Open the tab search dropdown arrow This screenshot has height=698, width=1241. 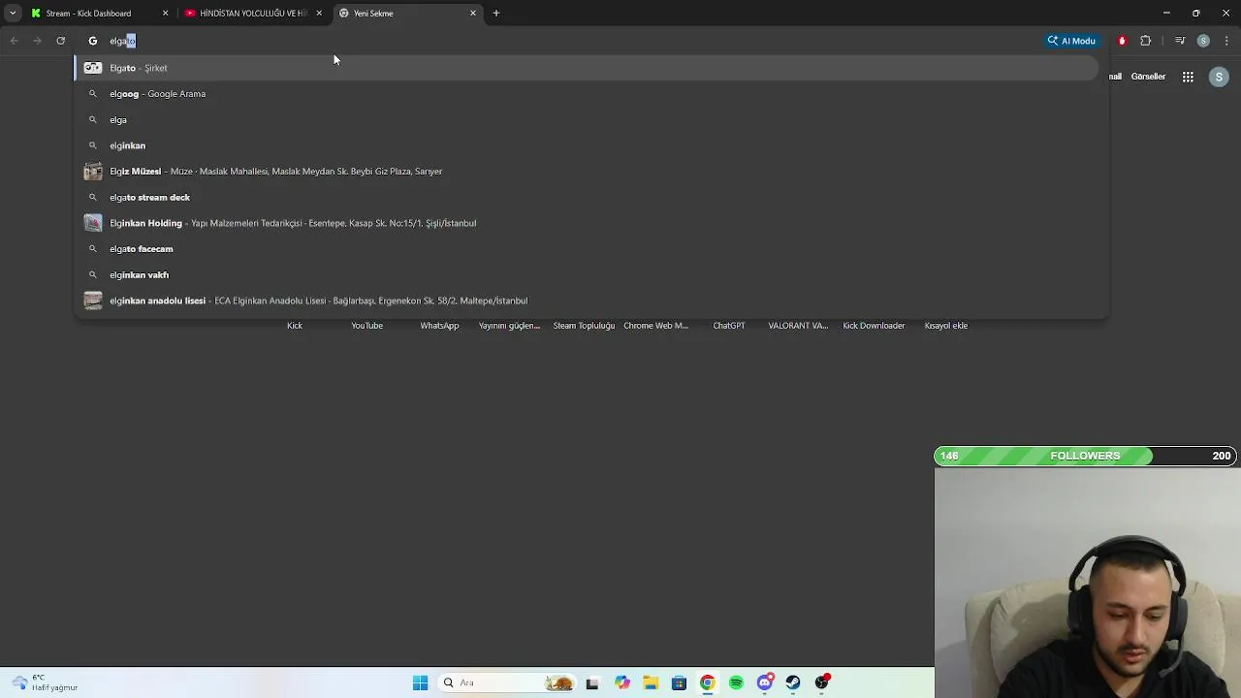tap(13, 14)
